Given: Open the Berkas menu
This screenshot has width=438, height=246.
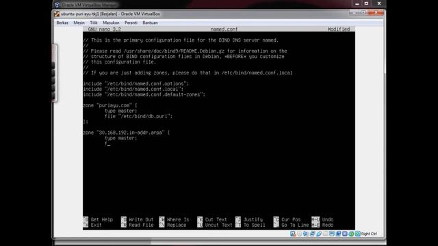Looking at the screenshot, I should [62, 23].
